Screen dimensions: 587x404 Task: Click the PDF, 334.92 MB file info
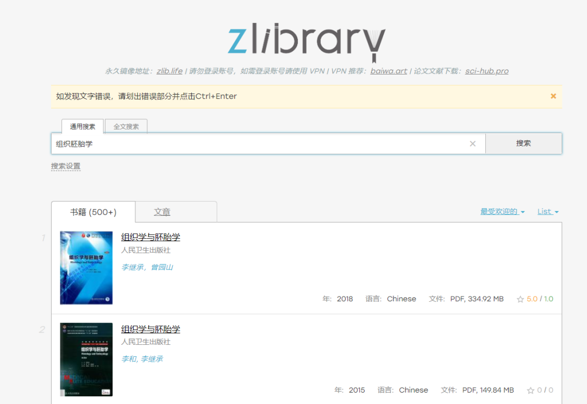(477, 299)
